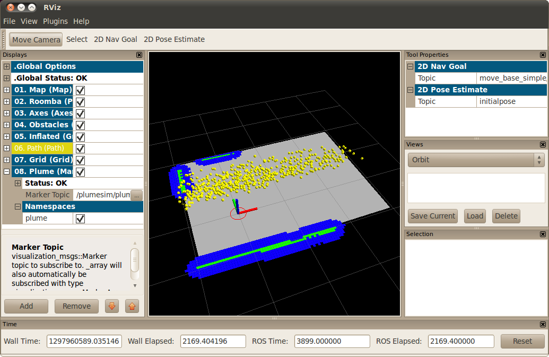Image resolution: width=549 pixels, height=357 pixels.
Task: Close the Views panel
Action: 543,144
